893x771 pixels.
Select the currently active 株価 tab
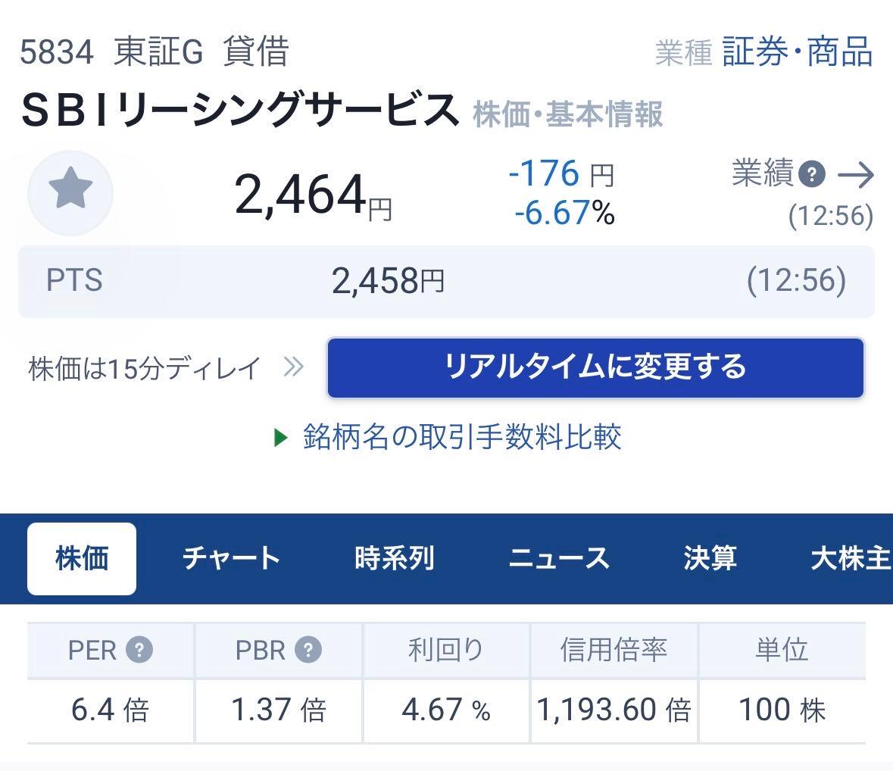tap(81, 558)
